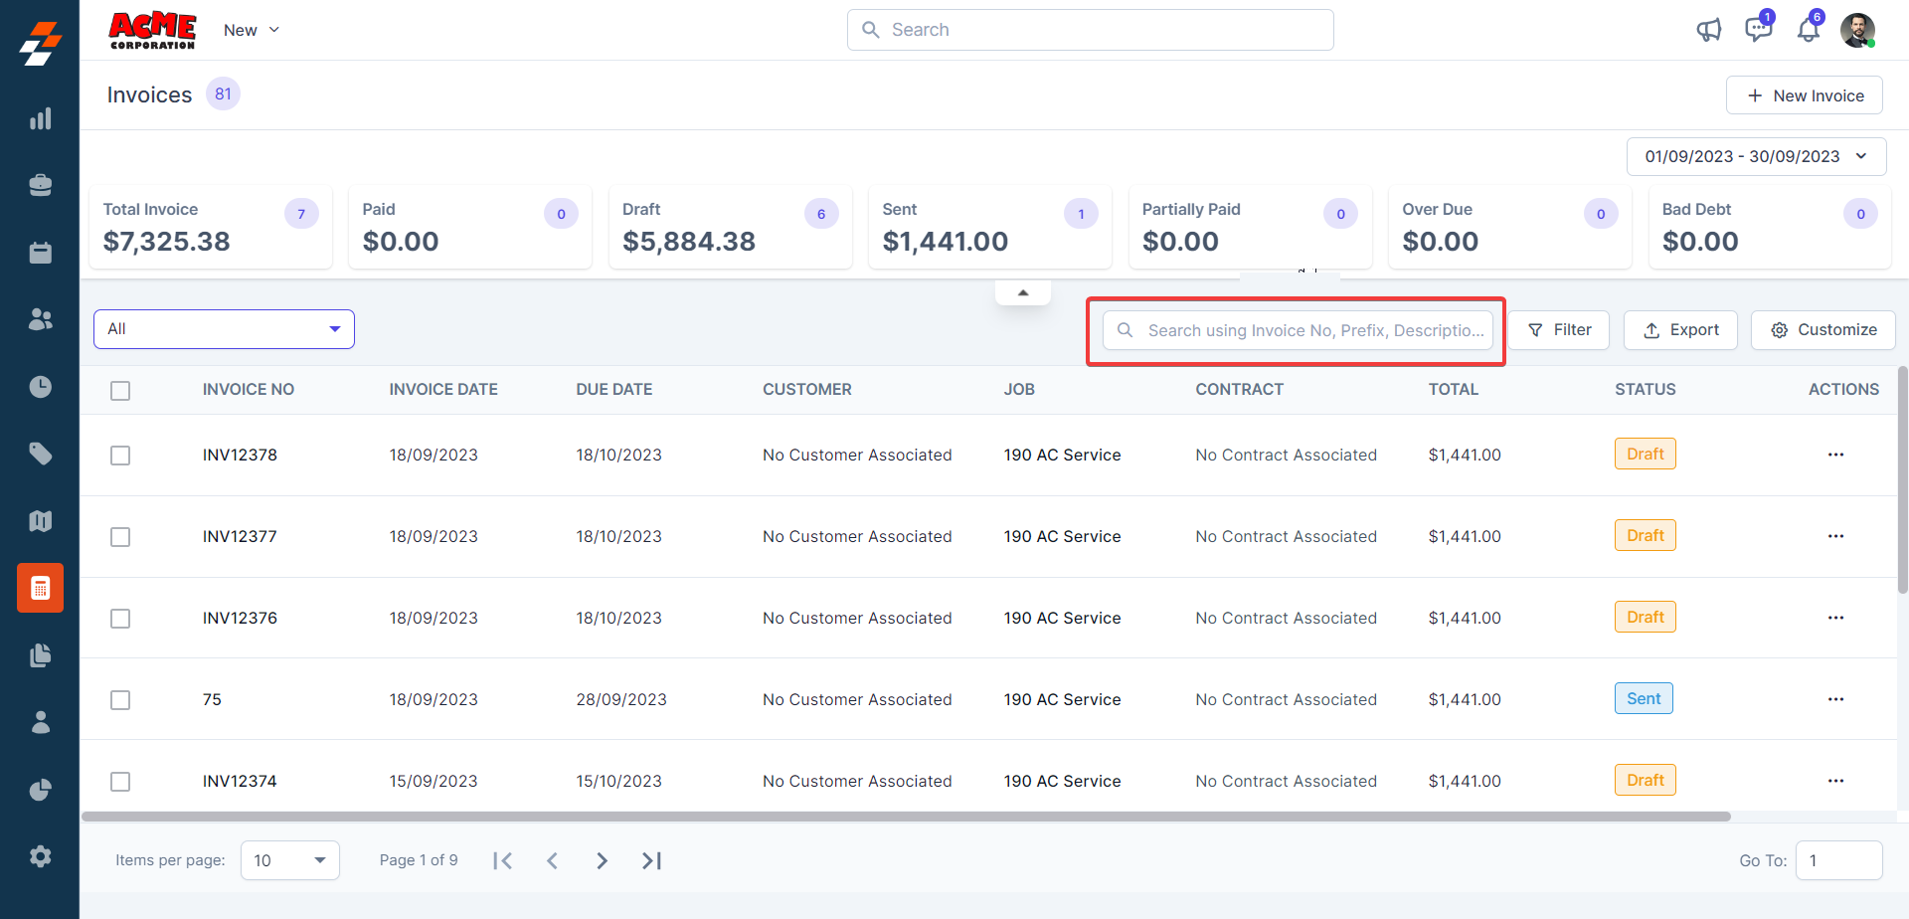
Task: Click the Export button
Action: point(1680,330)
